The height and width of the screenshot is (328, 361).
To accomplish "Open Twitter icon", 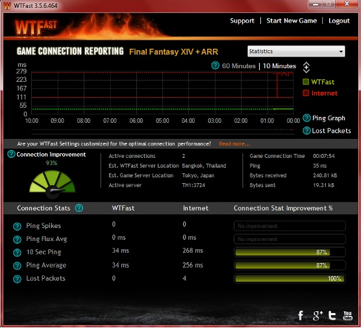I will pyautogui.click(x=332, y=315).
